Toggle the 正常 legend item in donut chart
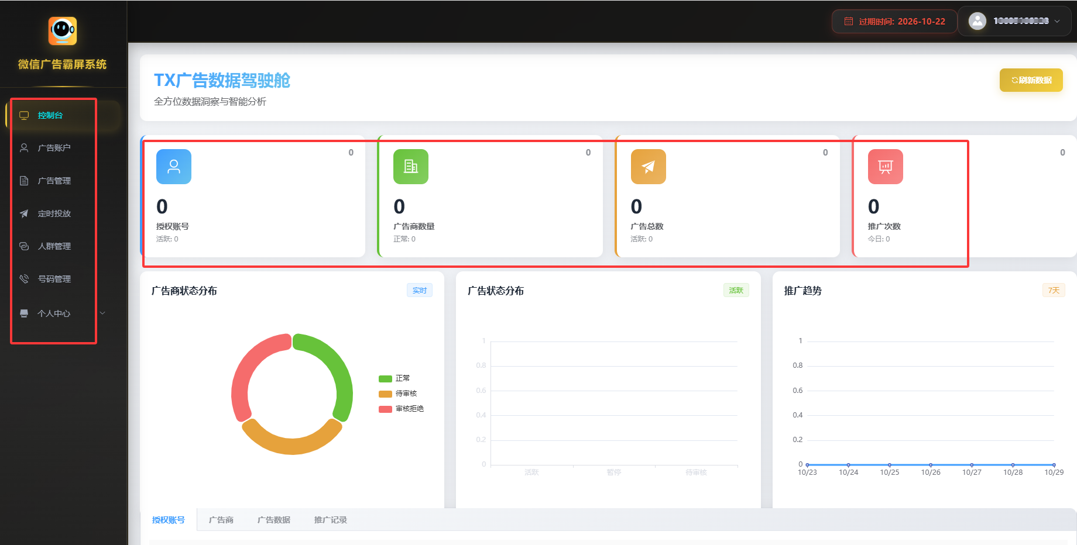The width and height of the screenshot is (1077, 545). pyautogui.click(x=395, y=378)
